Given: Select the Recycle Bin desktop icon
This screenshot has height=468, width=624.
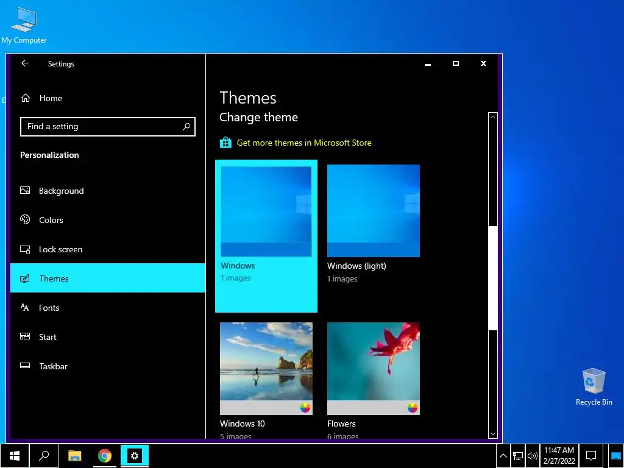Looking at the screenshot, I should click(x=594, y=387).
